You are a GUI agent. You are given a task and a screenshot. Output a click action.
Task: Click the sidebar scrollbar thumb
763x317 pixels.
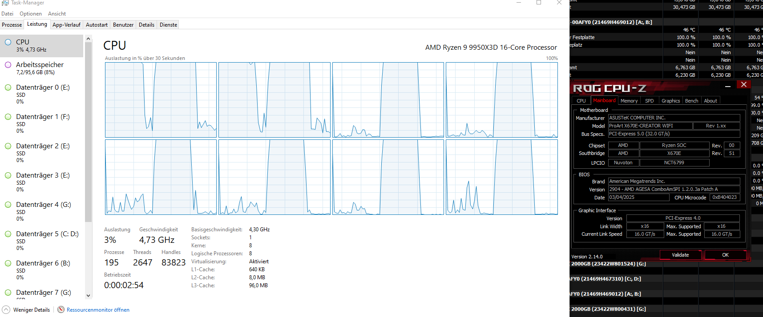[88, 132]
